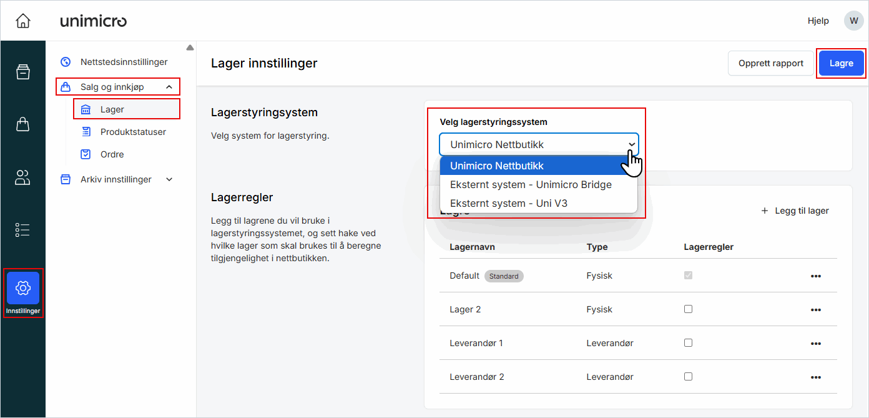Open the list icon in dark sidebar
The image size is (869, 418).
(23, 230)
